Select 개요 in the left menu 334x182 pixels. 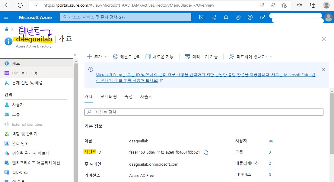click(37, 63)
